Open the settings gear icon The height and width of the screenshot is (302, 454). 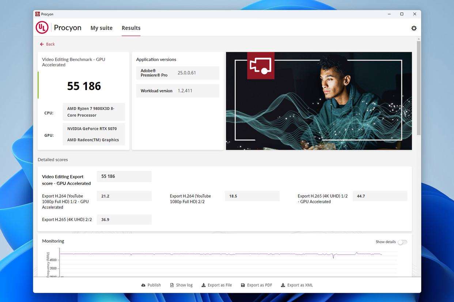[414, 28]
